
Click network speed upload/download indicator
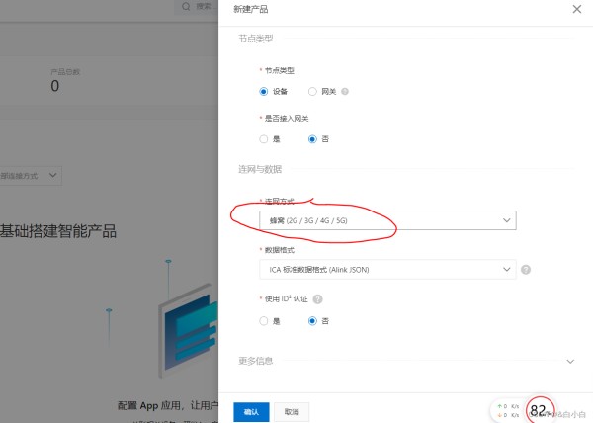coord(509,410)
